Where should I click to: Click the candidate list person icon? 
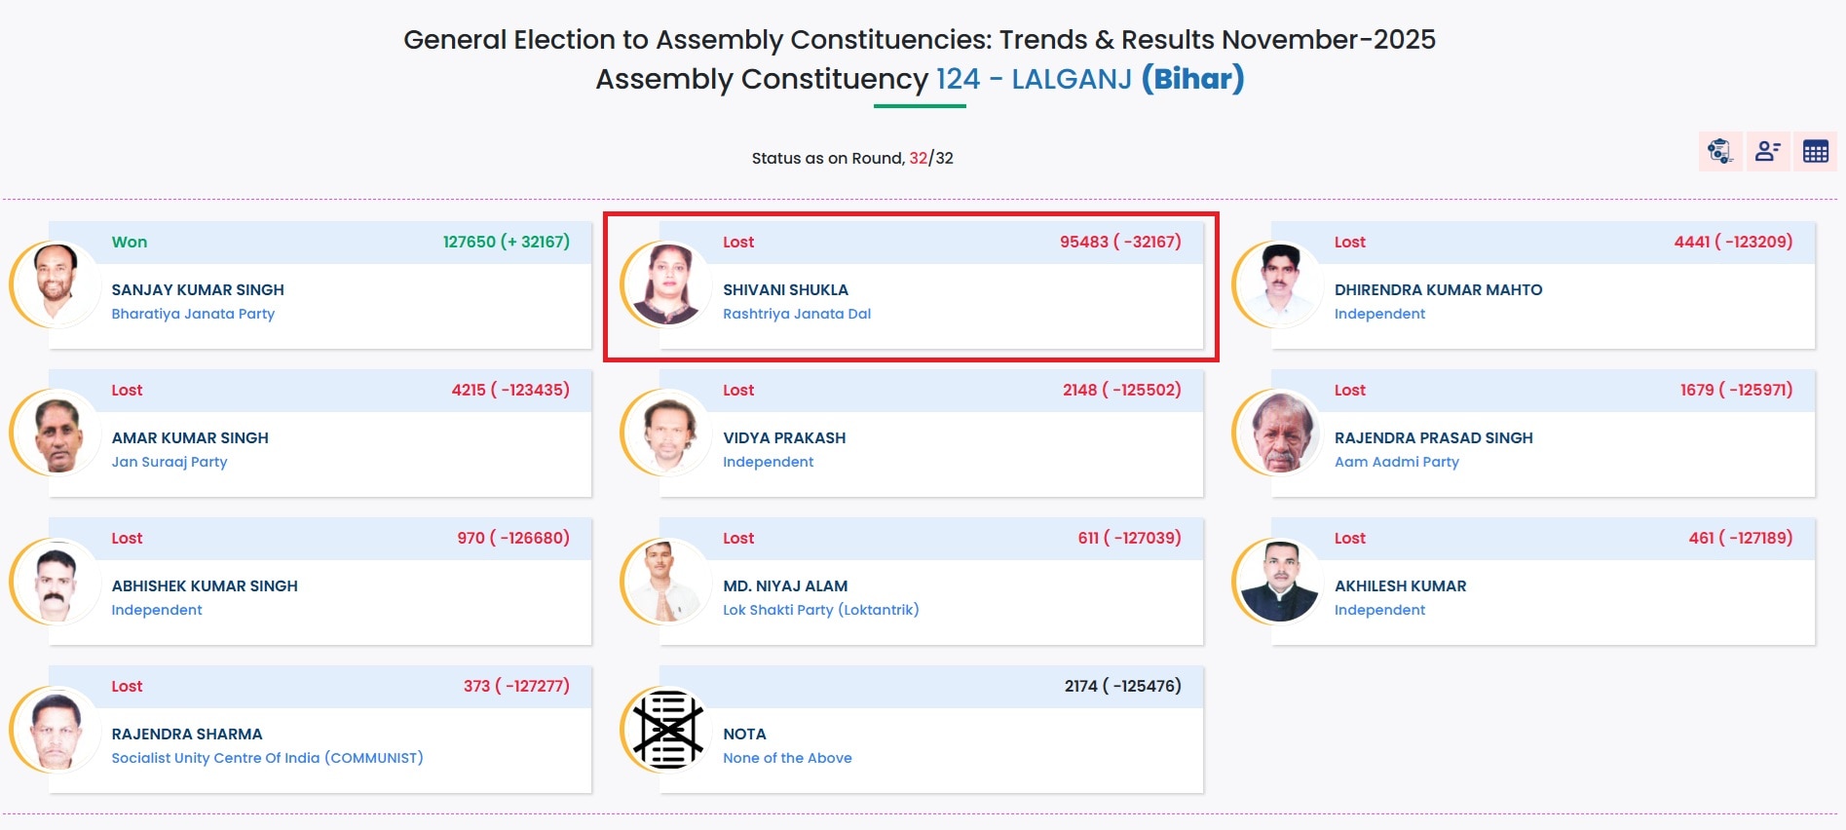coord(1767,152)
